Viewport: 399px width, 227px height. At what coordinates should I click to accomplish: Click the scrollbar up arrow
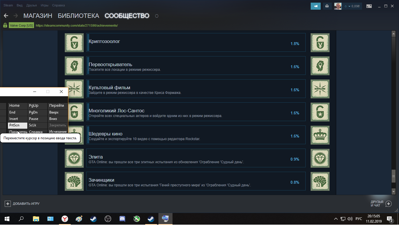coord(394,34)
